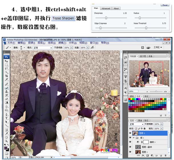
Task: Select the Rectangular Marquee tool
Action: [x=6, y=65]
